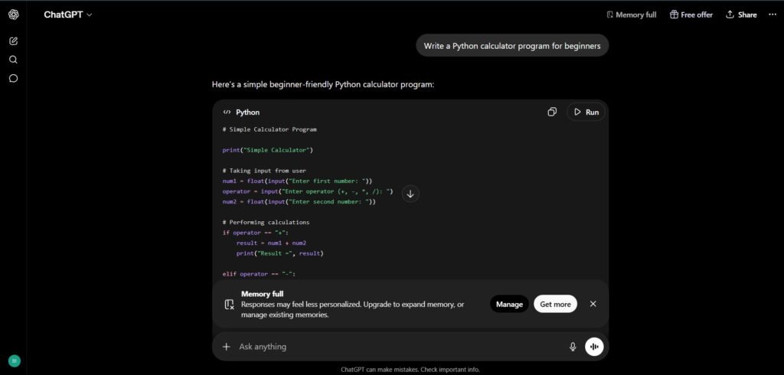Click the Python language label in code header
The height and width of the screenshot is (375, 784).
247,112
